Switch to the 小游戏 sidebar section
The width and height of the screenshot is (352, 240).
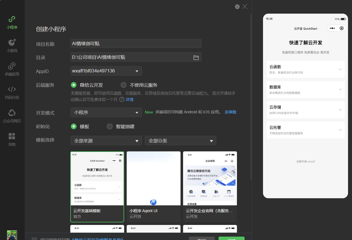click(12, 46)
